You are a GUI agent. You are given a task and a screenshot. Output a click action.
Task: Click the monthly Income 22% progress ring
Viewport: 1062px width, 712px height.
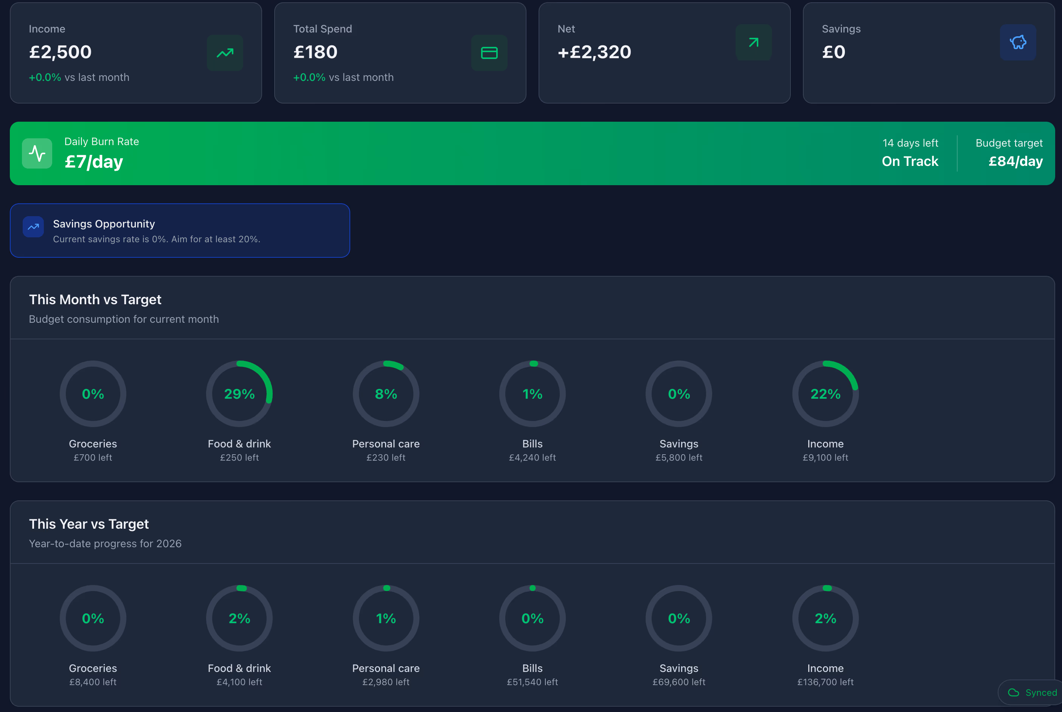[x=825, y=394]
